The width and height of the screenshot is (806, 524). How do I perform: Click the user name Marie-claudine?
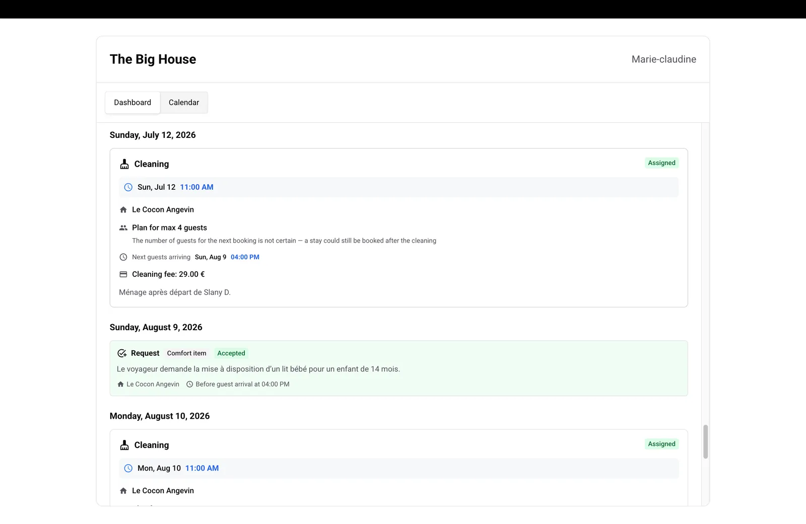664,59
